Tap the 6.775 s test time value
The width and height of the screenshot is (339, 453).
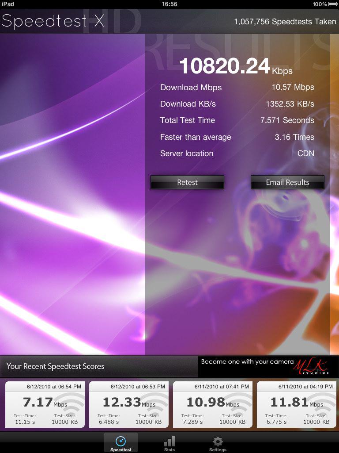pyautogui.click(x=277, y=422)
